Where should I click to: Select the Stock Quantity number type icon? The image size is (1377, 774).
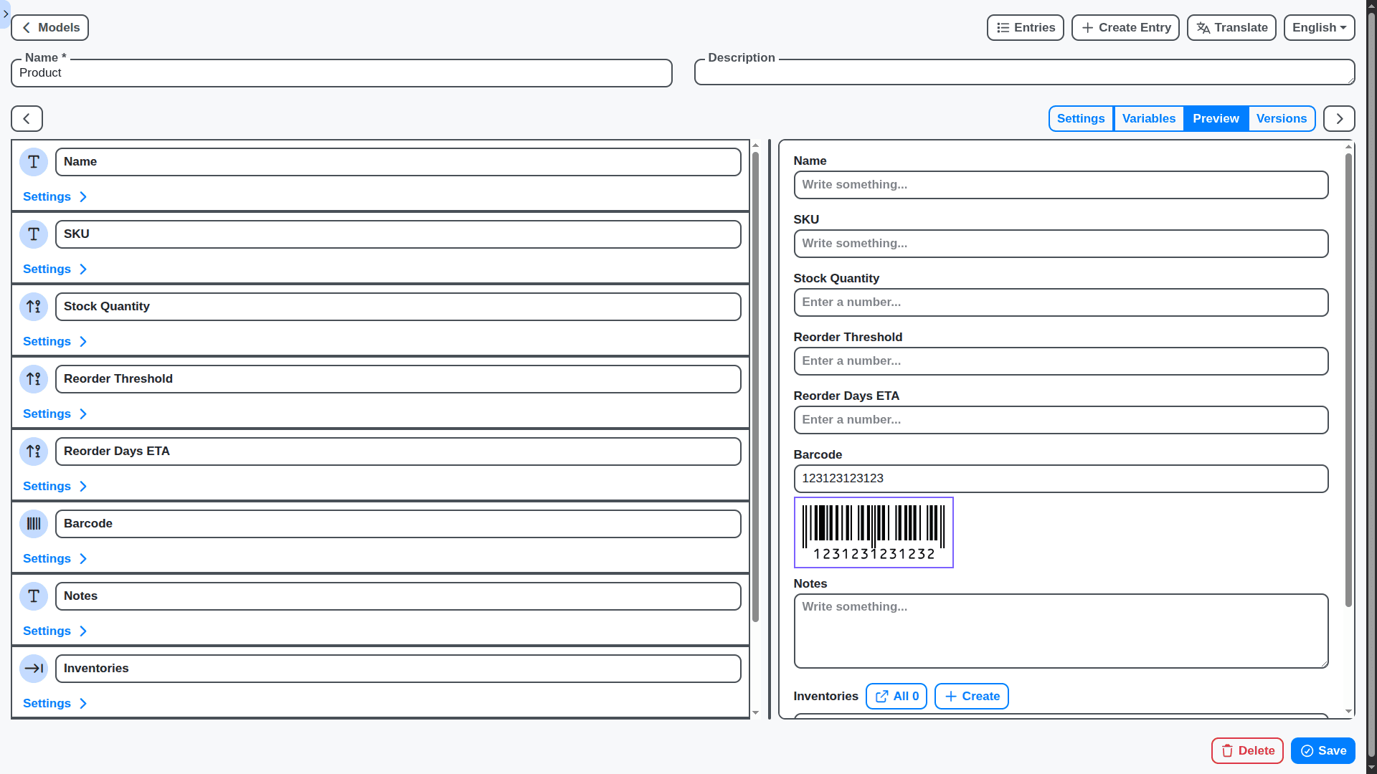click(33, 307)
